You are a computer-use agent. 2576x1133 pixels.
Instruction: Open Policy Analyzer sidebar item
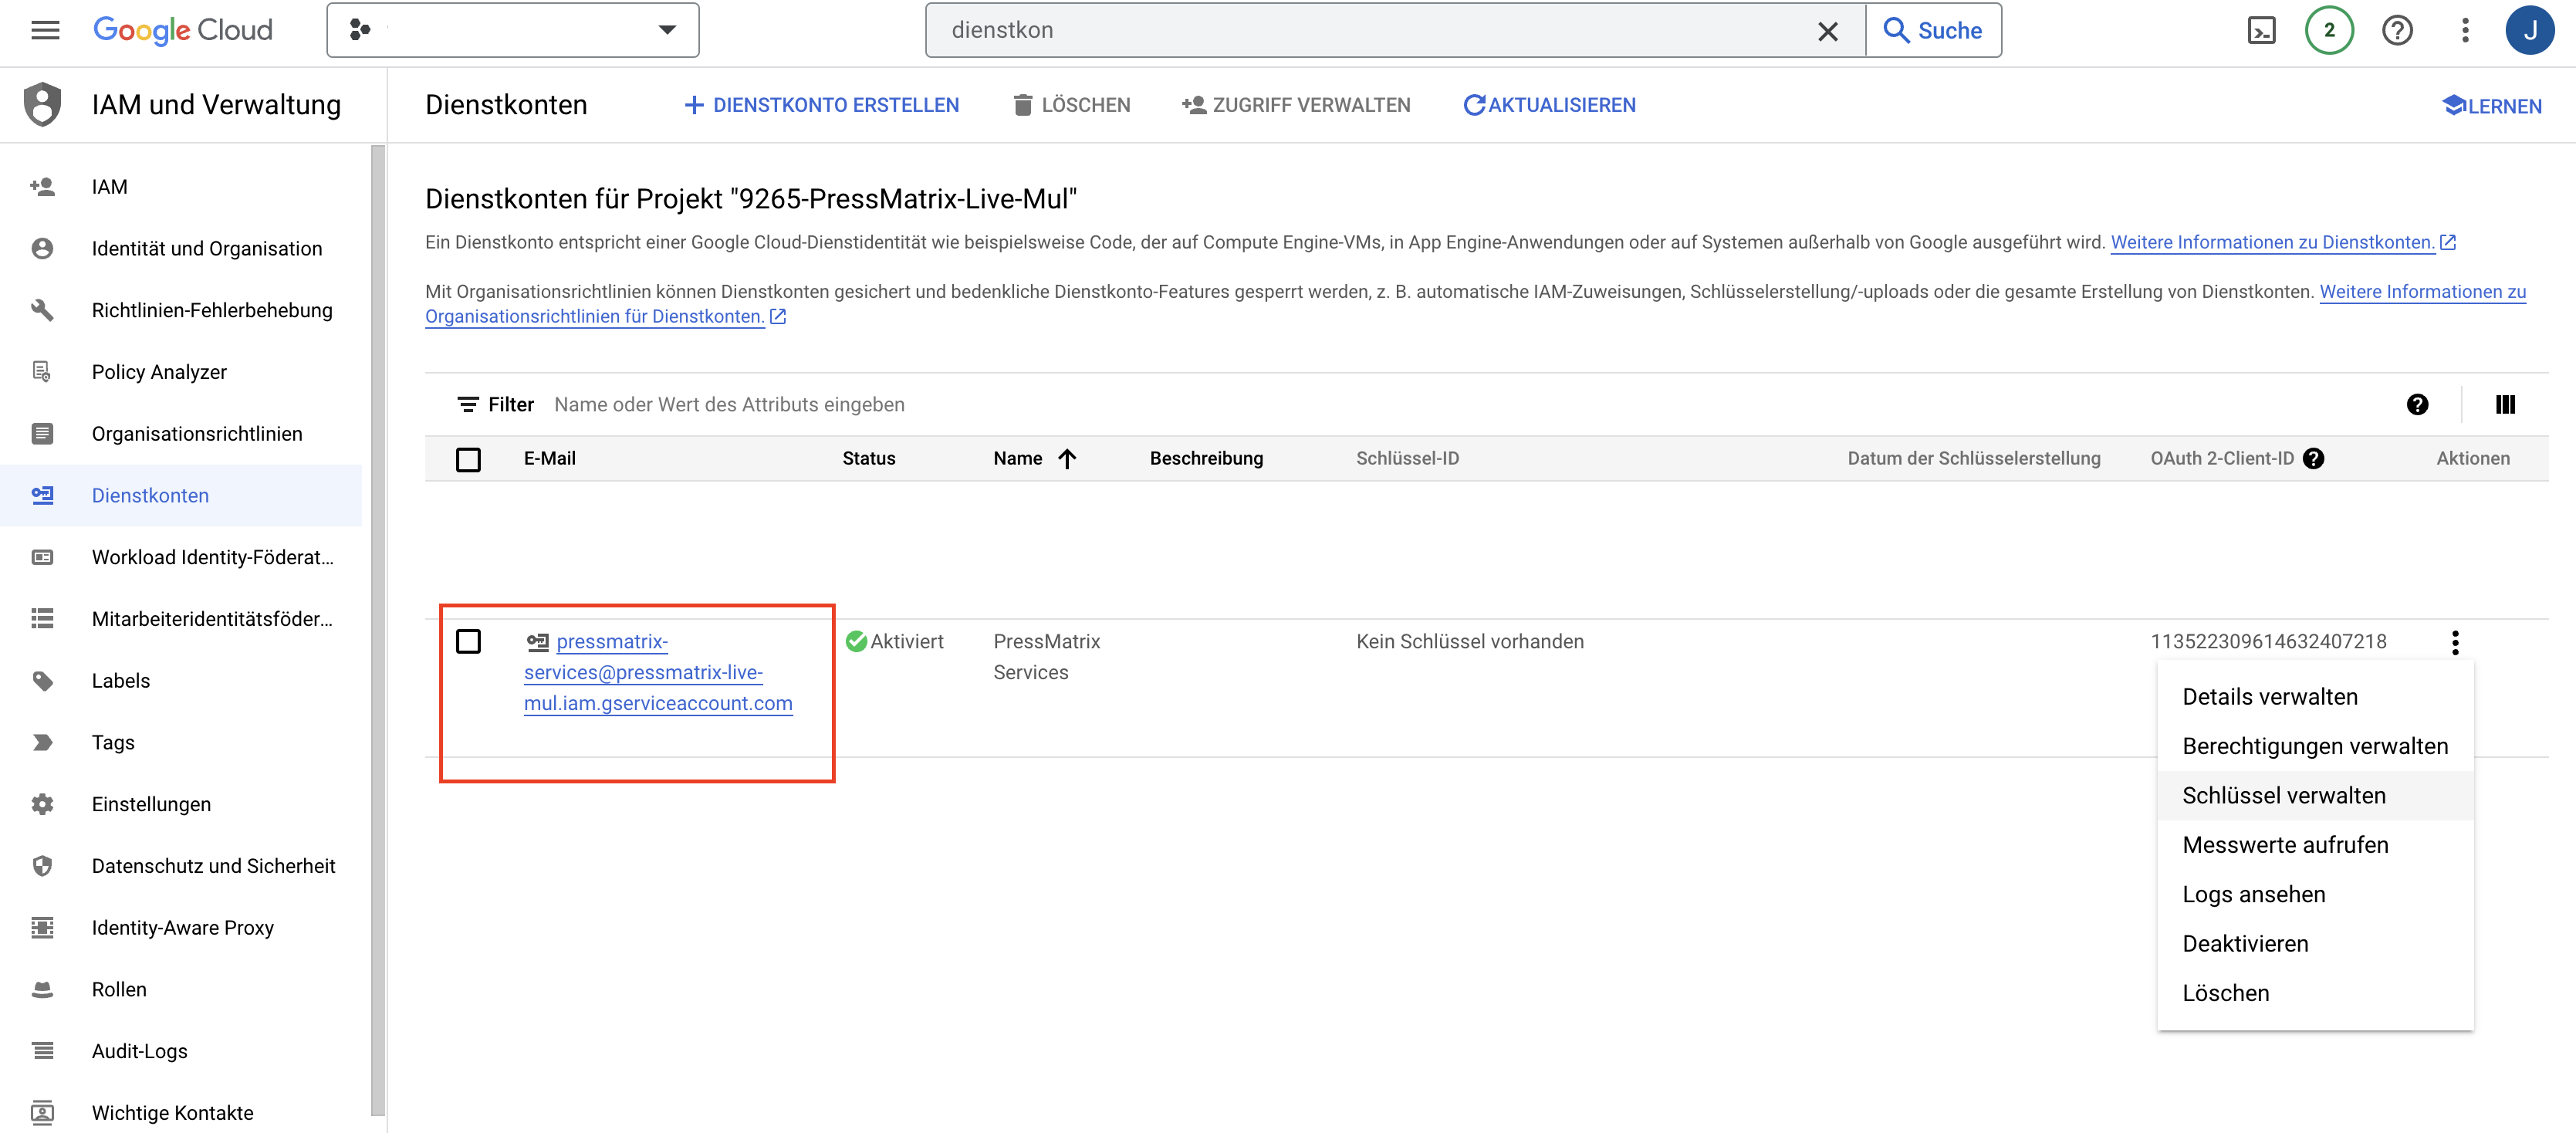[181, 372]
